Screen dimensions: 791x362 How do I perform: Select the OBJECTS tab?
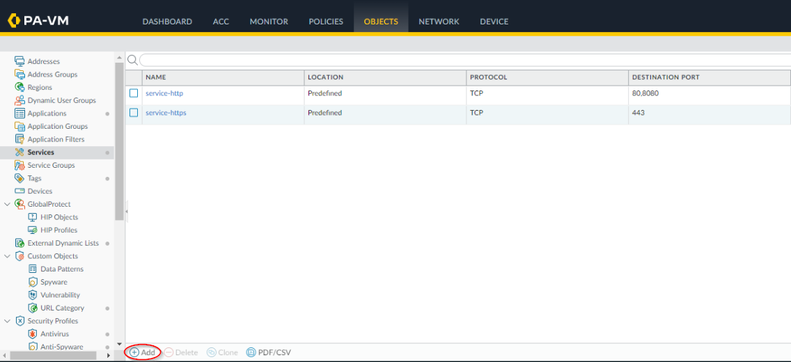381,22
